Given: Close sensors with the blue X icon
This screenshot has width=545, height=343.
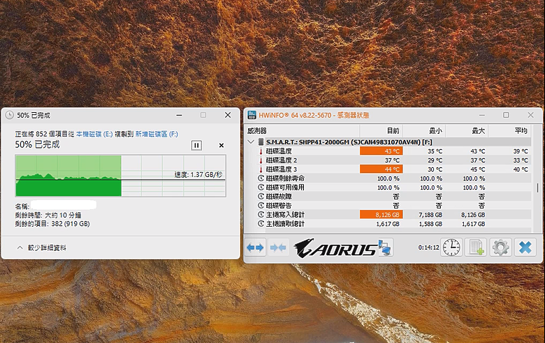Looking at the screenshot, I should click(x=525, y=247).
